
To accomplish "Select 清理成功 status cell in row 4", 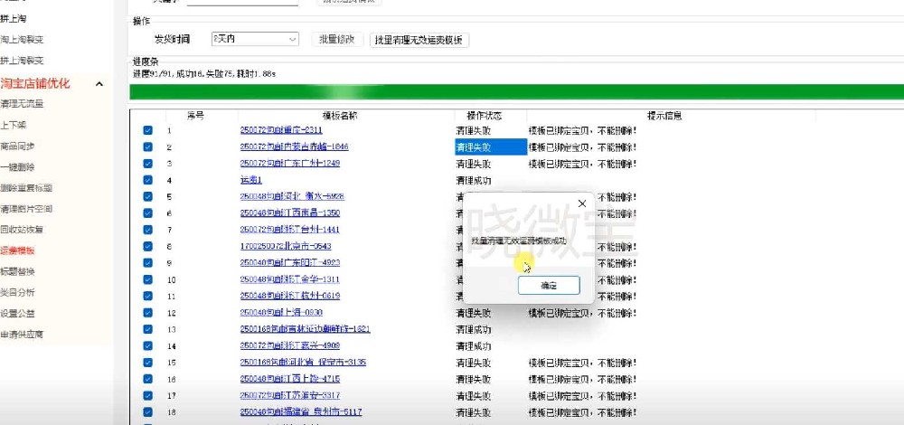I will click(x=474, y=181).
